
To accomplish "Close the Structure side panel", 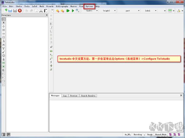I will [x=47, y=15].
